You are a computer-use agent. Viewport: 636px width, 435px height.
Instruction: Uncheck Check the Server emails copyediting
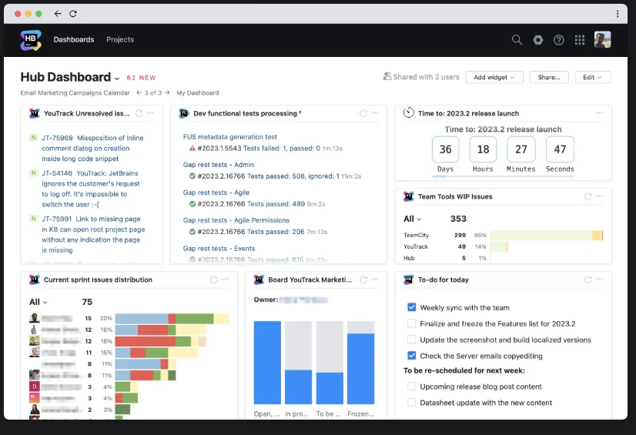[x=412, y=356]
